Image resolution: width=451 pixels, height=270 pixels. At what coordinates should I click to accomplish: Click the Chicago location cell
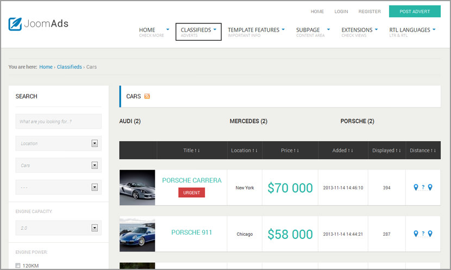click(x=245, y=234)
